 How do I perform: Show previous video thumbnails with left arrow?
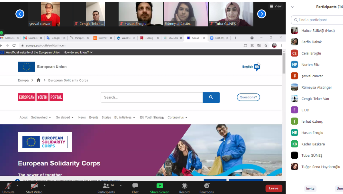point(20,14)
